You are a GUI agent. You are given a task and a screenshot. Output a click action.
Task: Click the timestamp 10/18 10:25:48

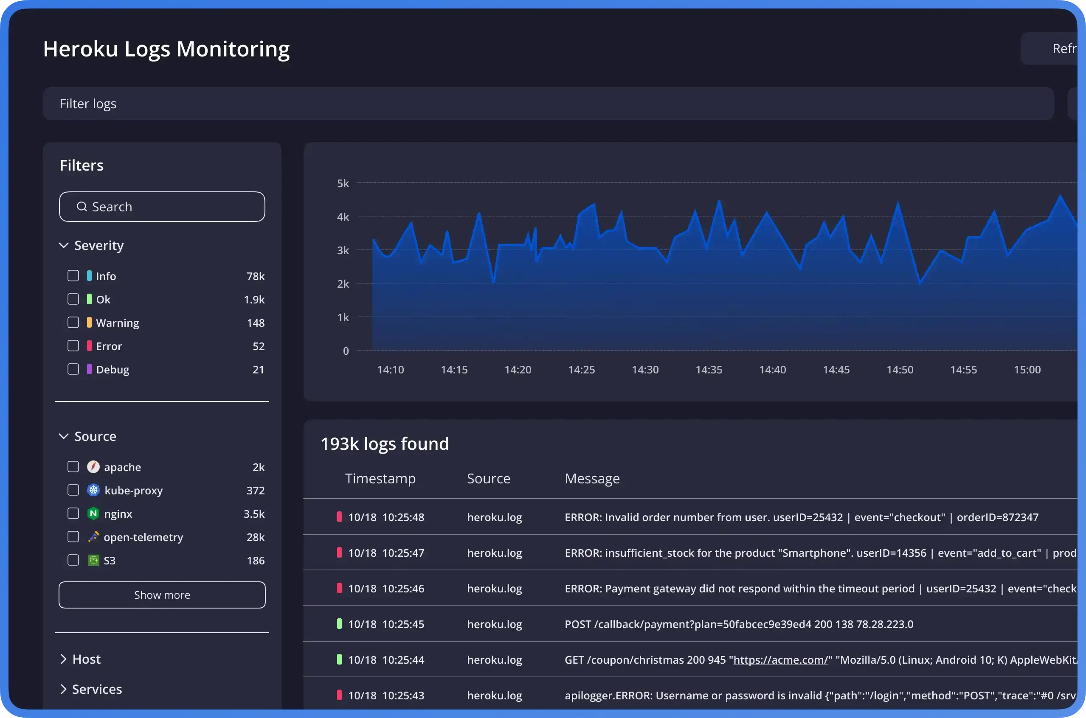386,517
